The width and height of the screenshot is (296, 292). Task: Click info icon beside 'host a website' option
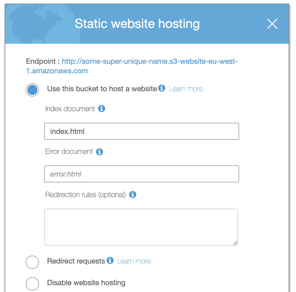click(x=162, y=88)
